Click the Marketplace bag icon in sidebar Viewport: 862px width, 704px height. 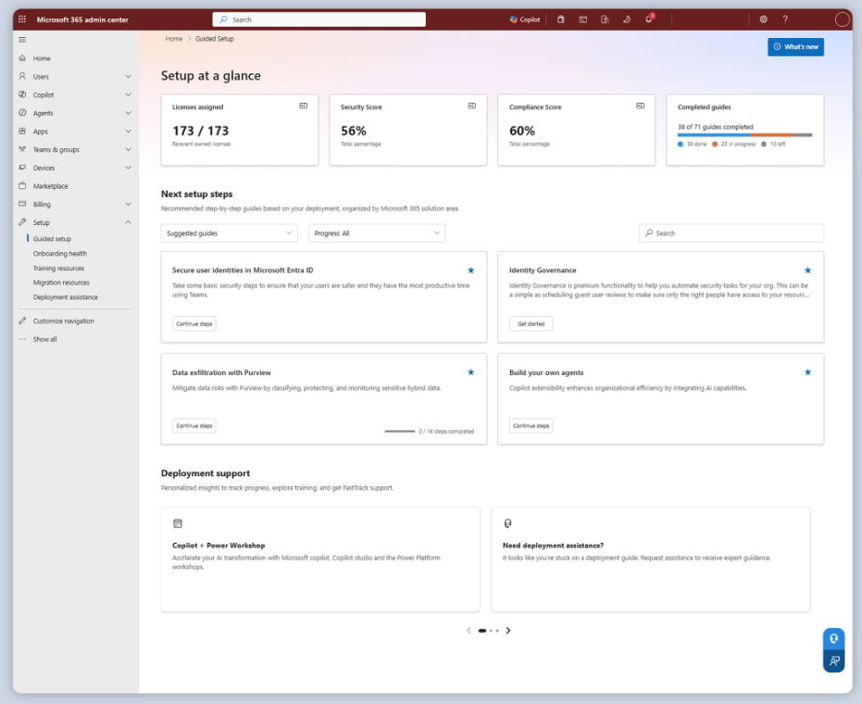point(22,186)
